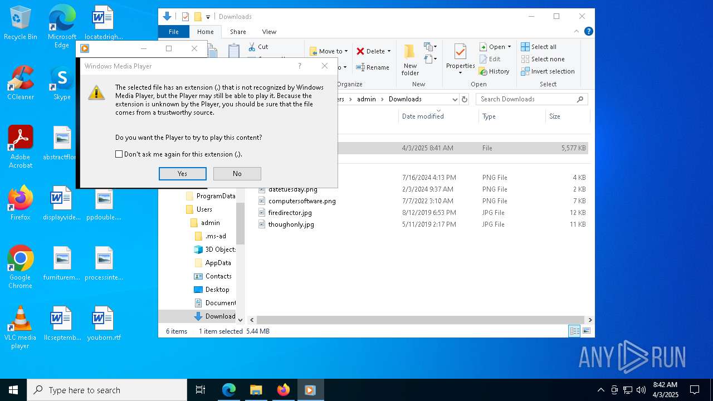Click the Open button in ribbon
The image size is (713, 401).
[x=495, y=47]
